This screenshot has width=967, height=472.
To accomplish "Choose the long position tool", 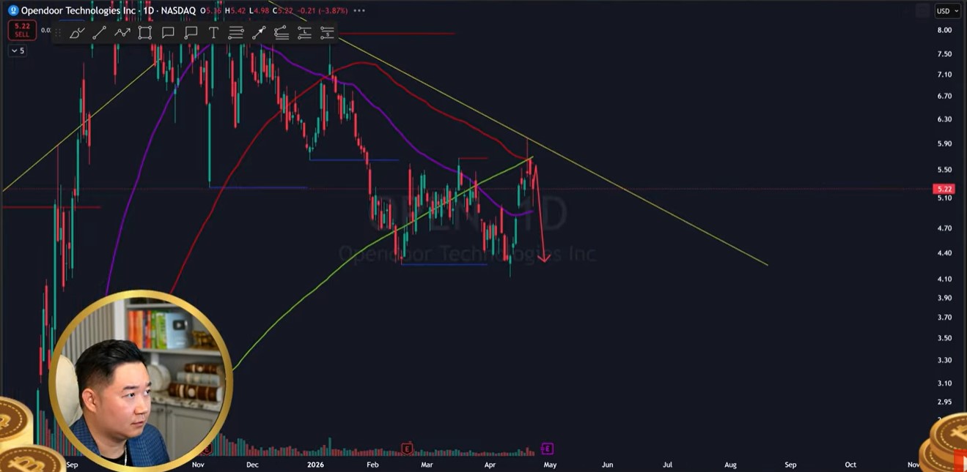I will coord(304,33).
